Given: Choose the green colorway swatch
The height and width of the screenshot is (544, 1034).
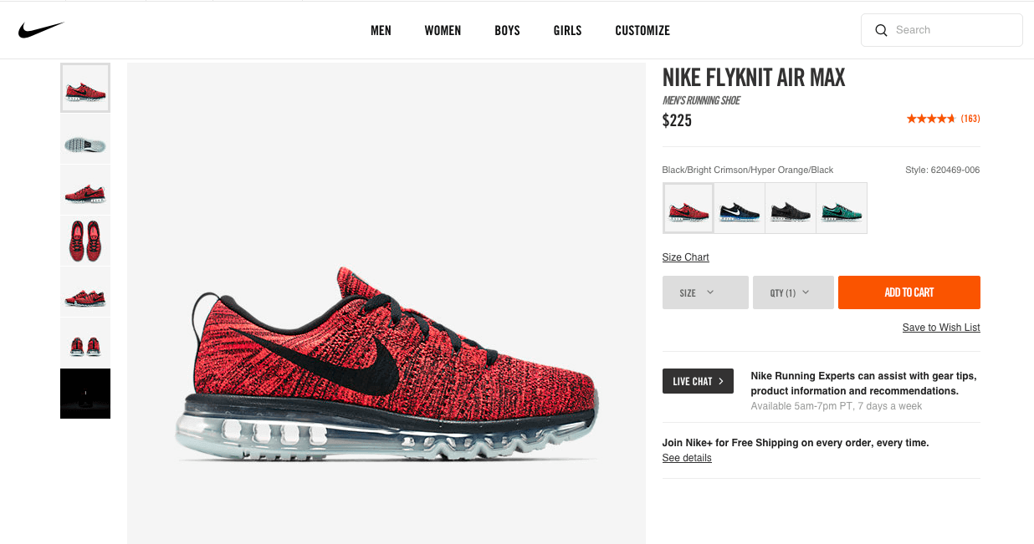Looking at the screenshot, I should point(842,208).
